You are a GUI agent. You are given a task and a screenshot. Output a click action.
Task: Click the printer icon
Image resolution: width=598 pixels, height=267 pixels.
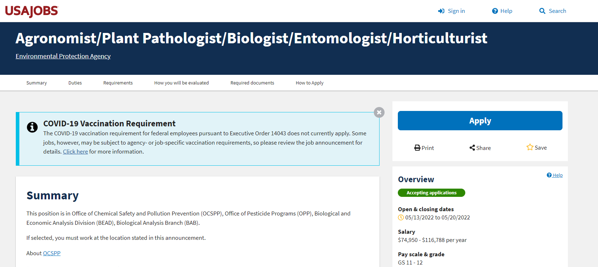417,148
